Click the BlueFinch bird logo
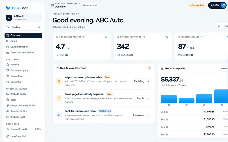Screen dimensions: 228x142 [8, 8]
